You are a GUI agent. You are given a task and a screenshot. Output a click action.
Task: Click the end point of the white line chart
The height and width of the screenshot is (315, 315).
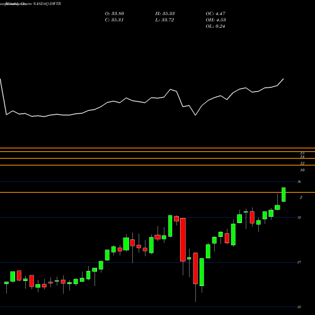(x=283, y=79)
